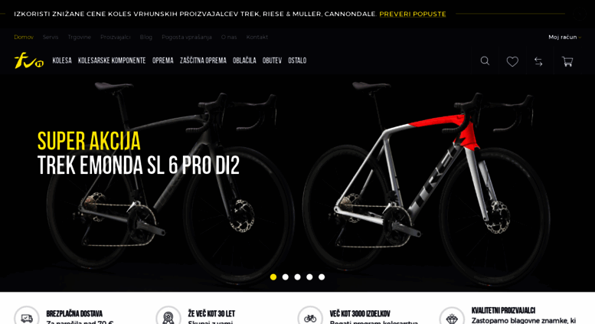Select the third carousel slide dot
This screenshot has height=324, width=595.
pos(297,277)
